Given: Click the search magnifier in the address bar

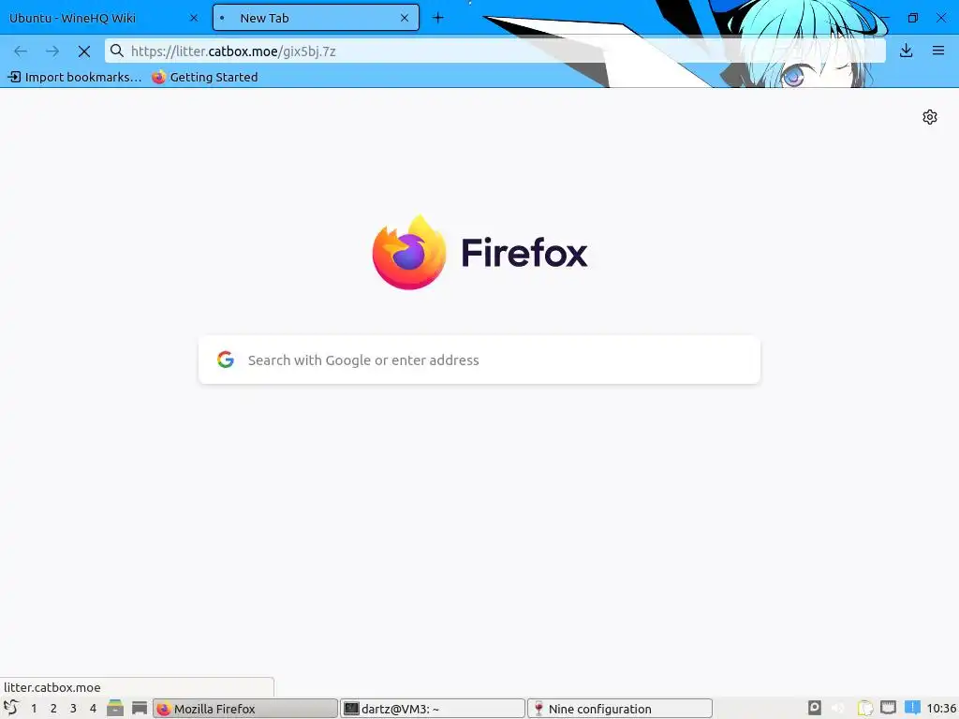Looking at the screenshot, I should coord(117,51).
